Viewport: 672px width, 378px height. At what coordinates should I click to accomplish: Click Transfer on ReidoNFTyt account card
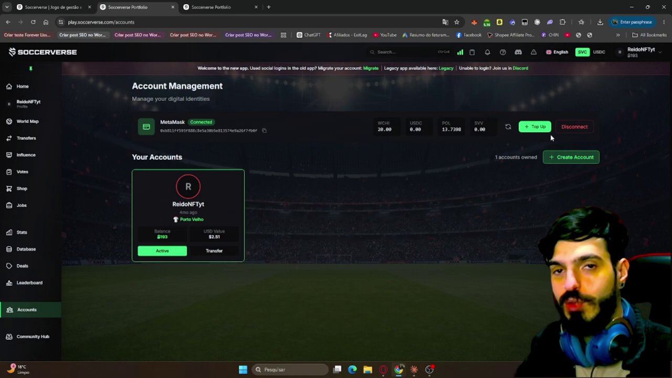pyautogui.click(x=214, y=251)
